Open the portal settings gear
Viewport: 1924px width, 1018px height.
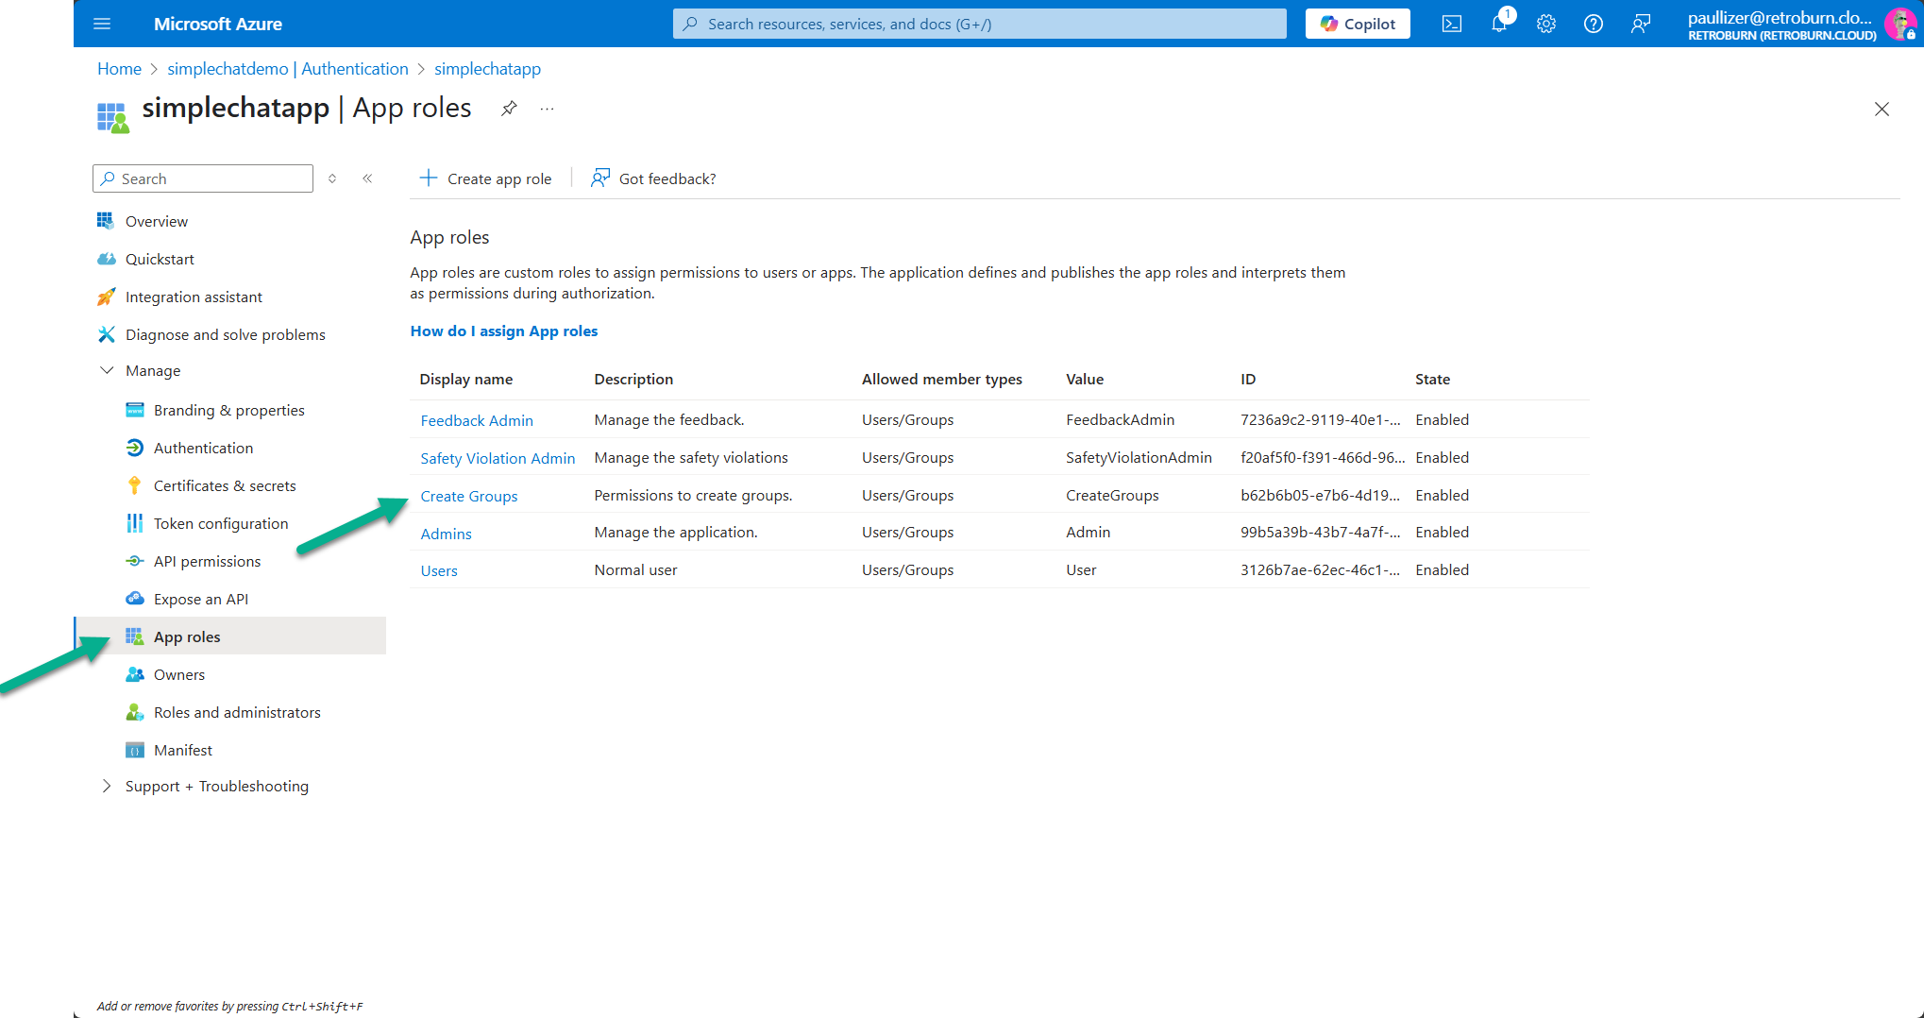point(1546,24)
